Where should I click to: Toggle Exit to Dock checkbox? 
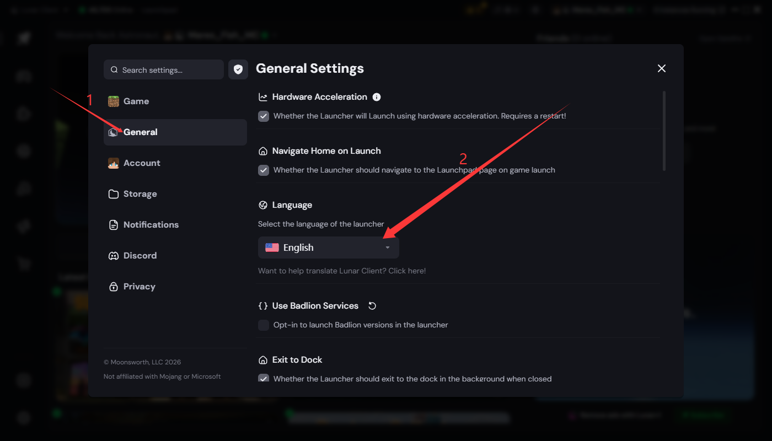[x=264, y=378]
